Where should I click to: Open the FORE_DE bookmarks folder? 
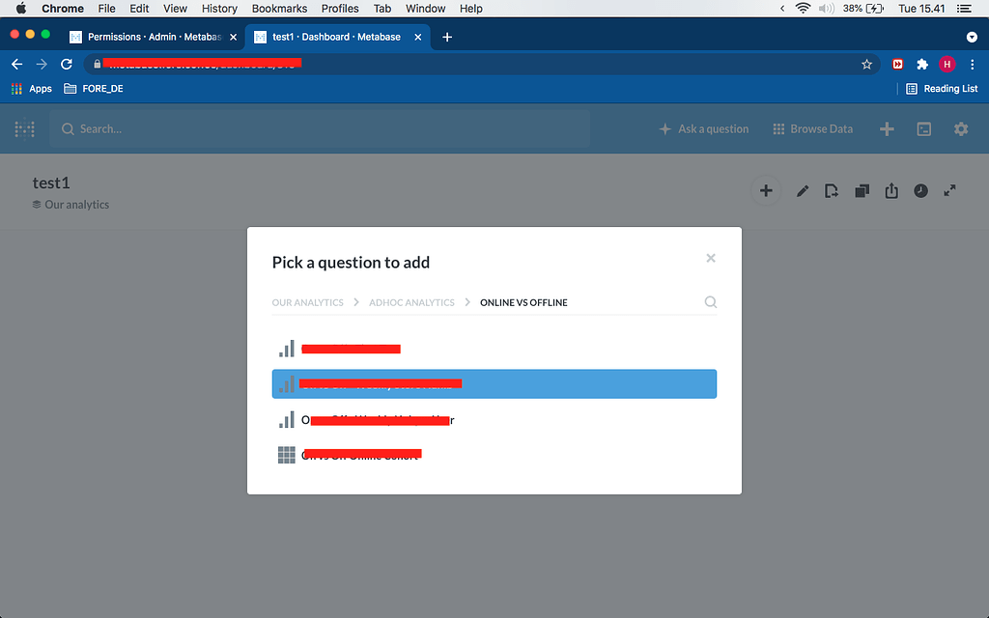(x=94, y=88)
